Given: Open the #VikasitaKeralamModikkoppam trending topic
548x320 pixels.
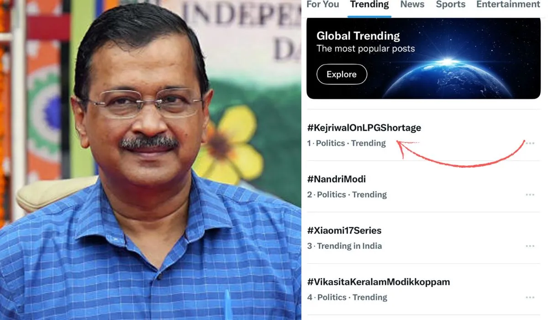Looking at the screenshot, I should tap(379, 282).
